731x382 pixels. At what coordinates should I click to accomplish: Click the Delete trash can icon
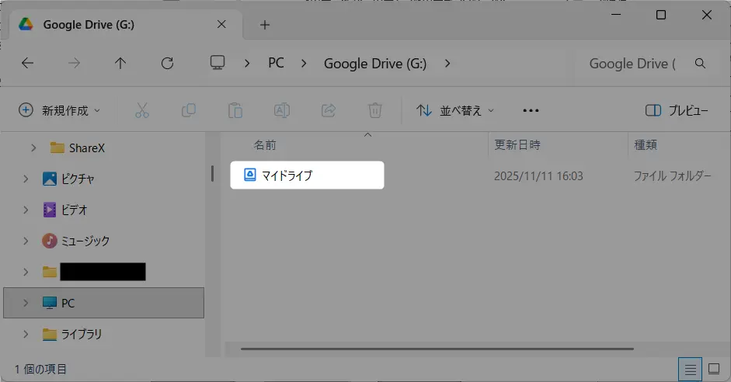[375, 110]
